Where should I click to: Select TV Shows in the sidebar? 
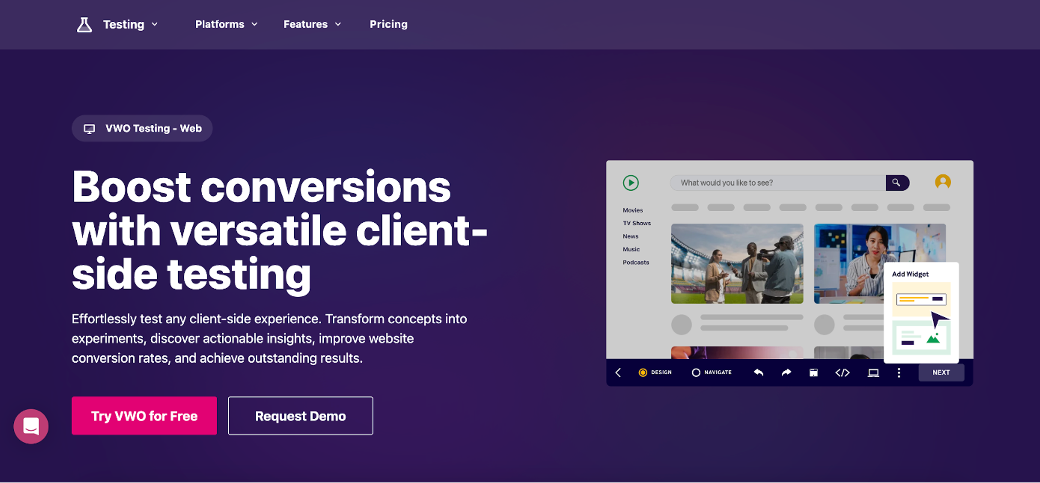pos(637,223)
